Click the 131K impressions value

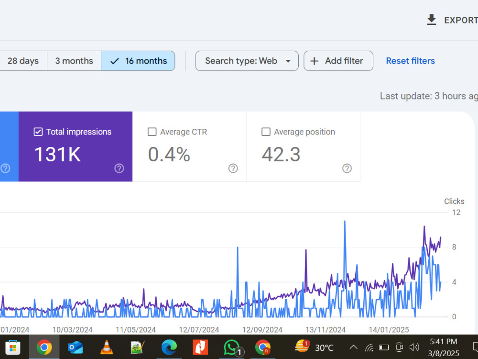pos(58,154)
